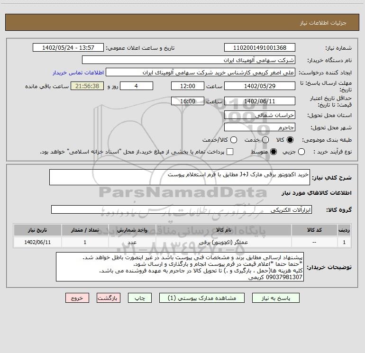Click the announcement date field 1402/05/24 - 13:57
This screenshot has height=353, width=365.
pyautogui.click(x=68, y=47)
